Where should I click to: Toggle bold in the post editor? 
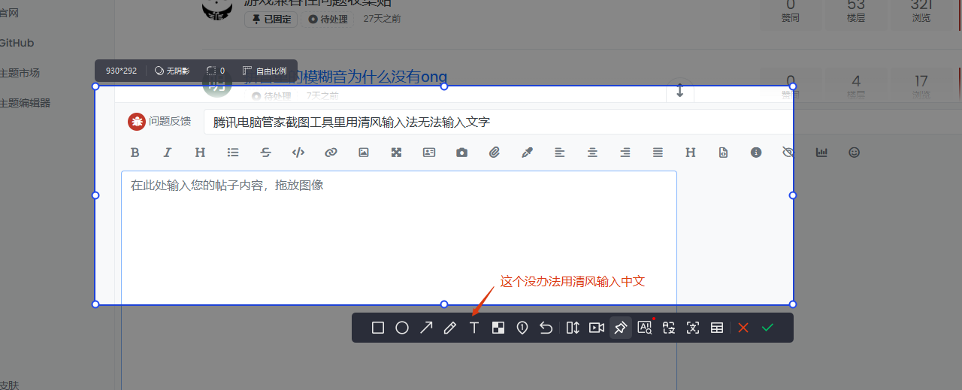[x=135, y=153]
